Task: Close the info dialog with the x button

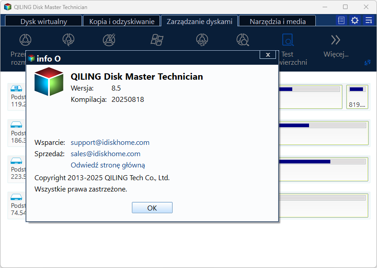Action: pos(268,55)
